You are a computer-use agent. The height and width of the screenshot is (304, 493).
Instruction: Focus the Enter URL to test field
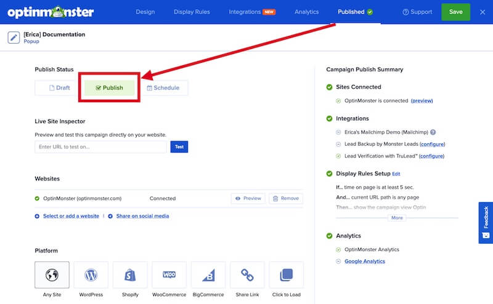pos(101,147)
